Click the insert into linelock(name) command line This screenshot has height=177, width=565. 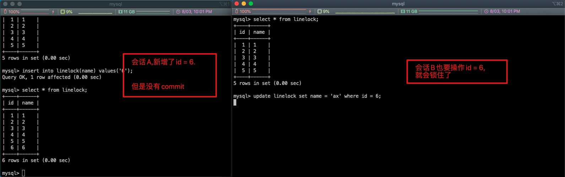pyautogui.click(x=68, y=71)
